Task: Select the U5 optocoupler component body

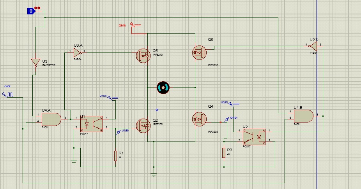Action: (x=254, y=137)
